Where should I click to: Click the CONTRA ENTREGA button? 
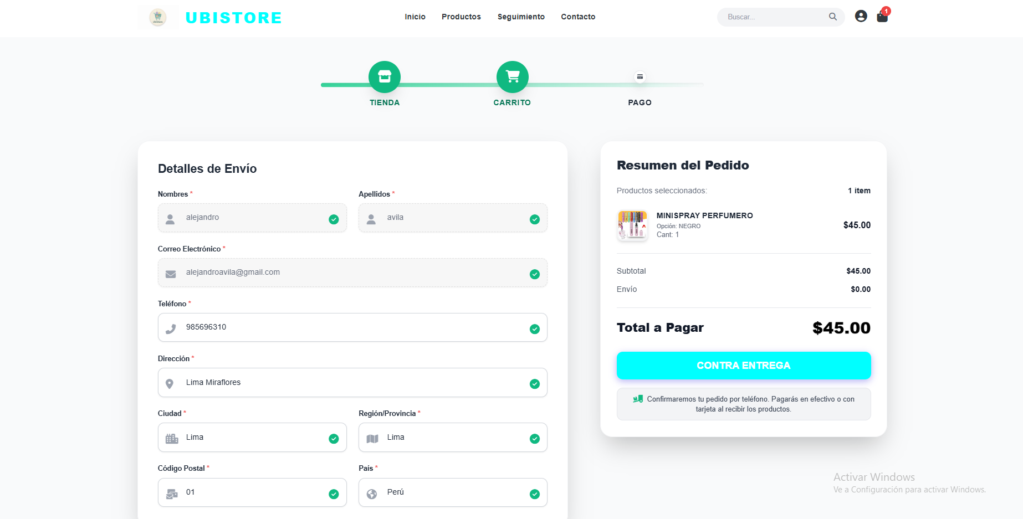tap(744, 366)
